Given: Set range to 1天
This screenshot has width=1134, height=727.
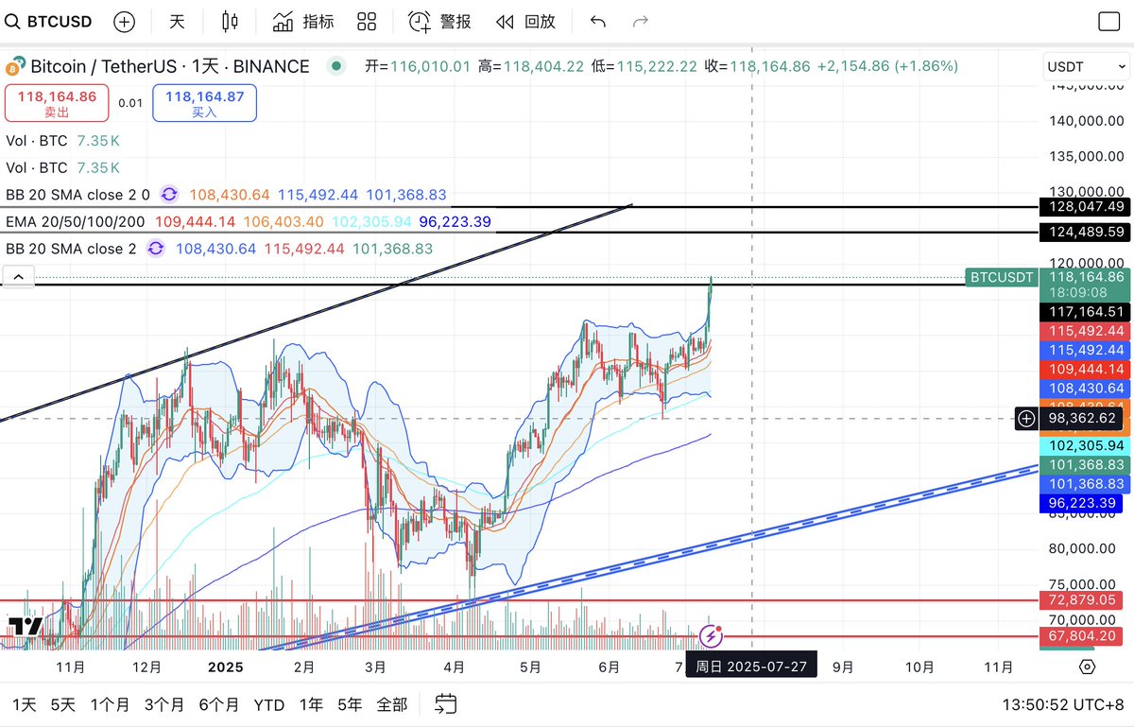Looking at the screenshot, I should tap(25, 704).
